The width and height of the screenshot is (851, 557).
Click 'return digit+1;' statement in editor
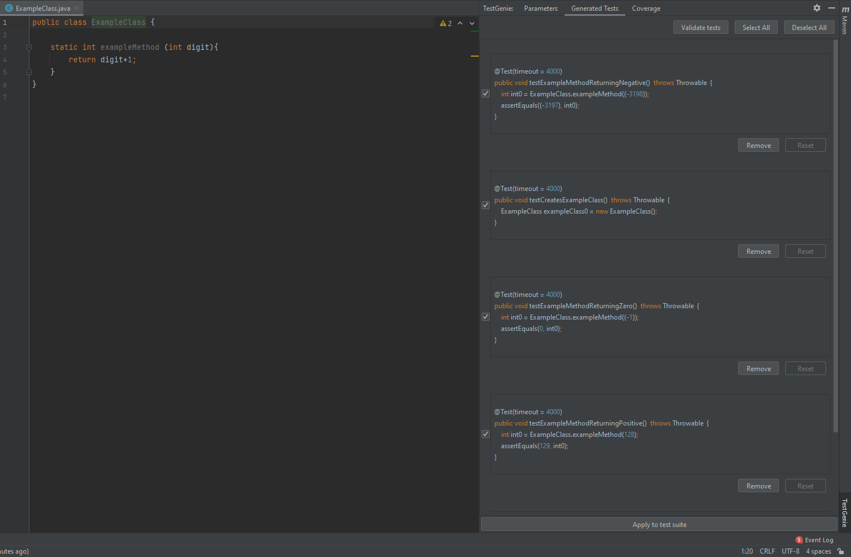pyautogui.click(x=102, y=59)
